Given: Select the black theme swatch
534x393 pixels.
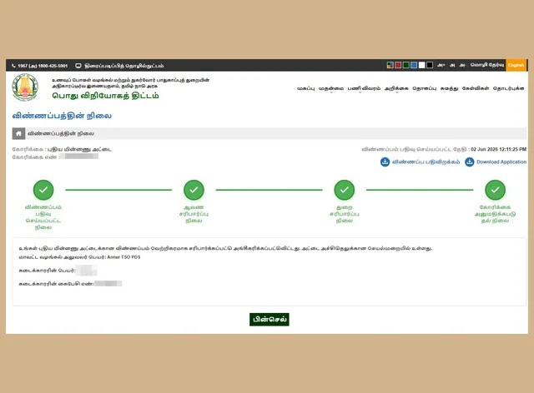Looking at the screenshot, I should click(430, 65).
